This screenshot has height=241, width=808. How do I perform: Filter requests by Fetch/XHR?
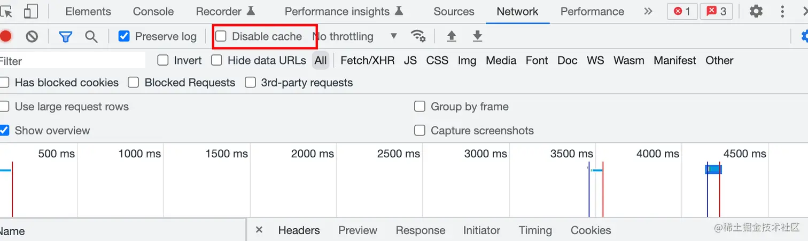367,60
